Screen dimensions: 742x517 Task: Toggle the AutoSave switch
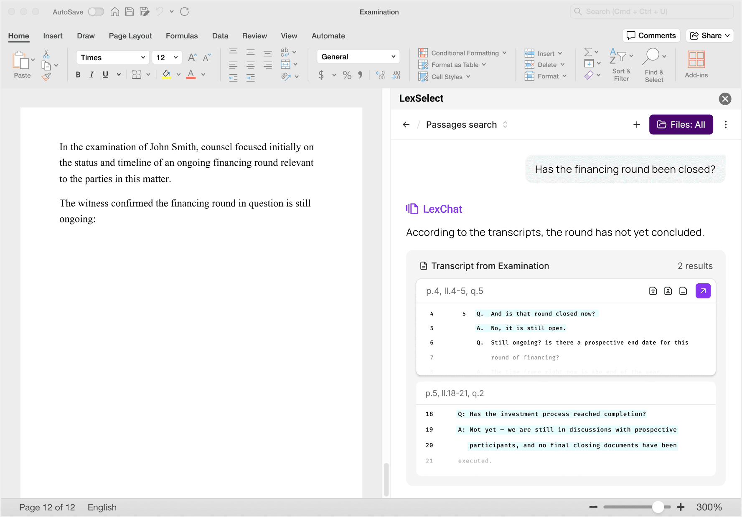[x=96, y=12]
